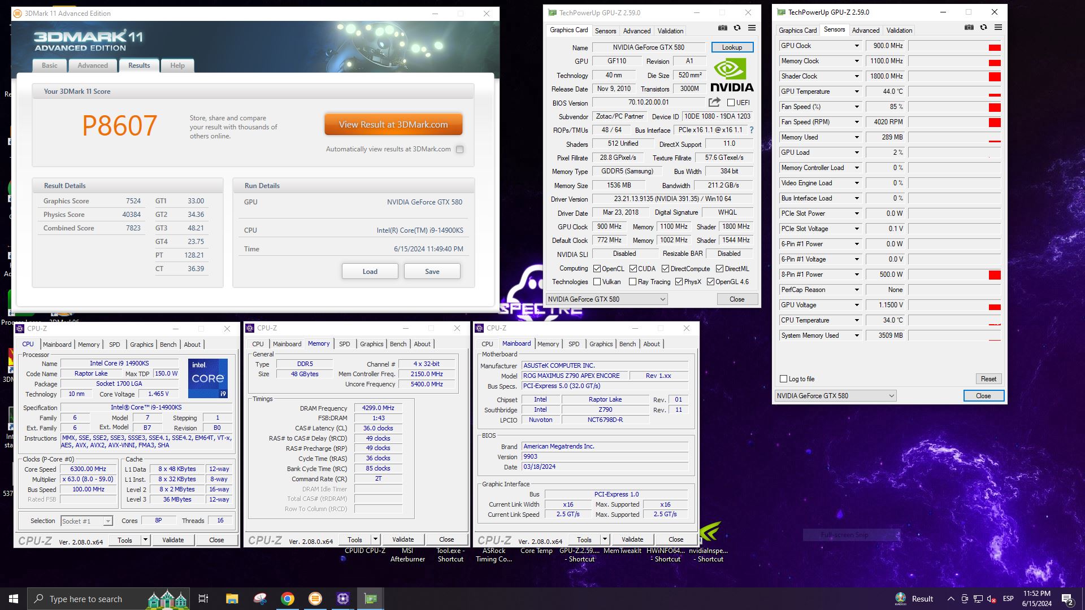This screenshot has height=610, width=1085.
Task: Click View Result at 3DMark.com button
Action: pyautogui.click(x=393, y=125)
